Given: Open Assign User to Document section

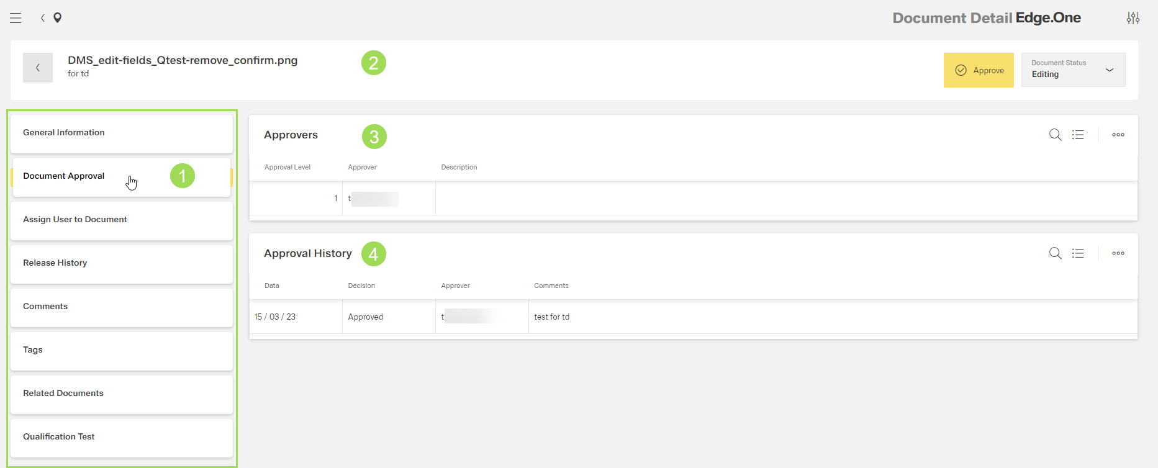Looking at the screenshot, I should [122, 220].
